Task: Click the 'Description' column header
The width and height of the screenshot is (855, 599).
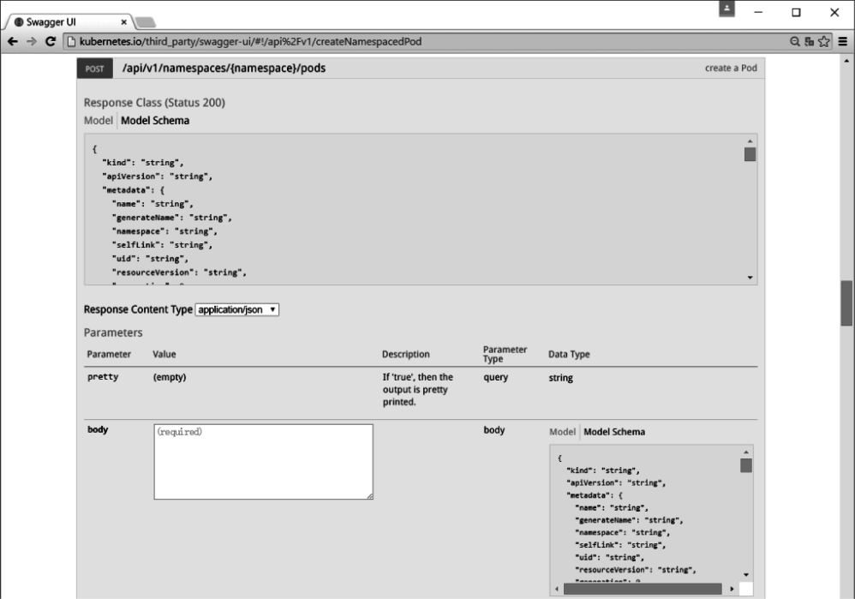Action: (406, 354)
